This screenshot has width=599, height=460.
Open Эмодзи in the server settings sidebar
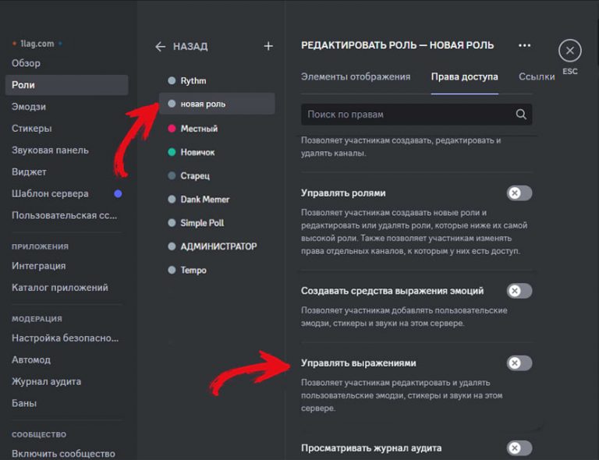coord(29,107)
